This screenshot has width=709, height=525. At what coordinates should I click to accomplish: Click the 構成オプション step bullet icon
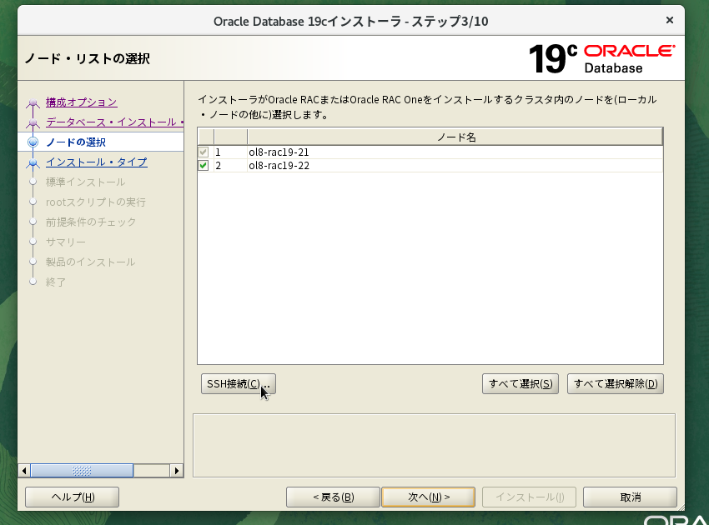click(33, 102)
